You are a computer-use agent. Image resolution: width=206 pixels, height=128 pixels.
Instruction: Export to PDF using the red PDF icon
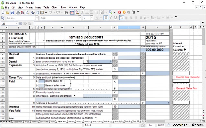(22, 13)
